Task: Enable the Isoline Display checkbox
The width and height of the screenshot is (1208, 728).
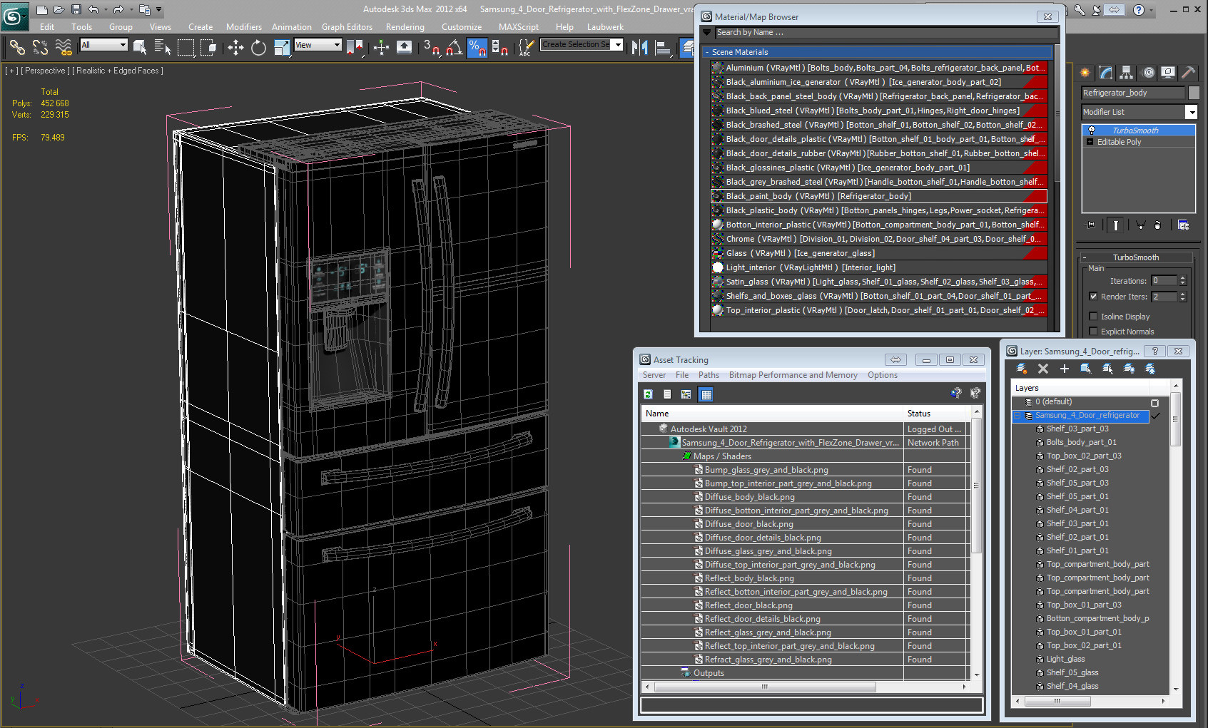Action: pyautogui.click(x=1093, y=317)
